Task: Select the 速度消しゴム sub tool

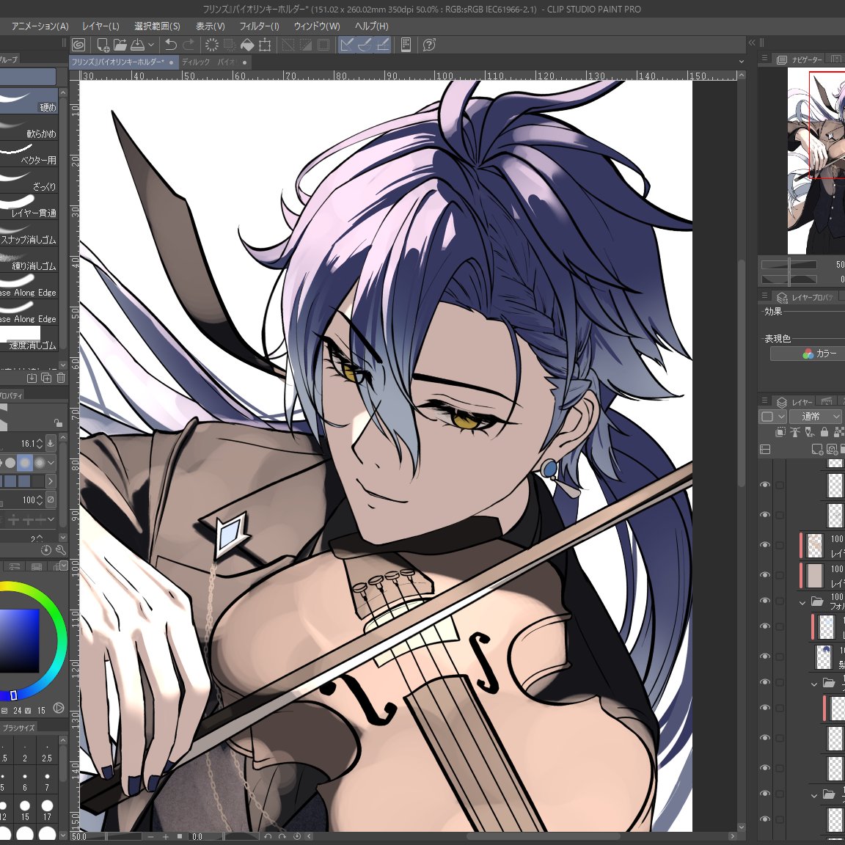Action: click(29, 339)
